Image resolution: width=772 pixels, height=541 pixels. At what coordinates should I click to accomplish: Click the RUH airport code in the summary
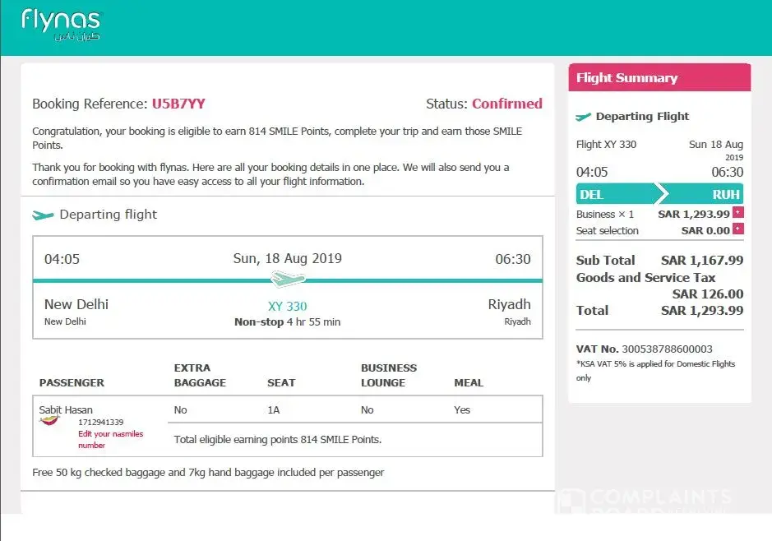coord(726,195)
